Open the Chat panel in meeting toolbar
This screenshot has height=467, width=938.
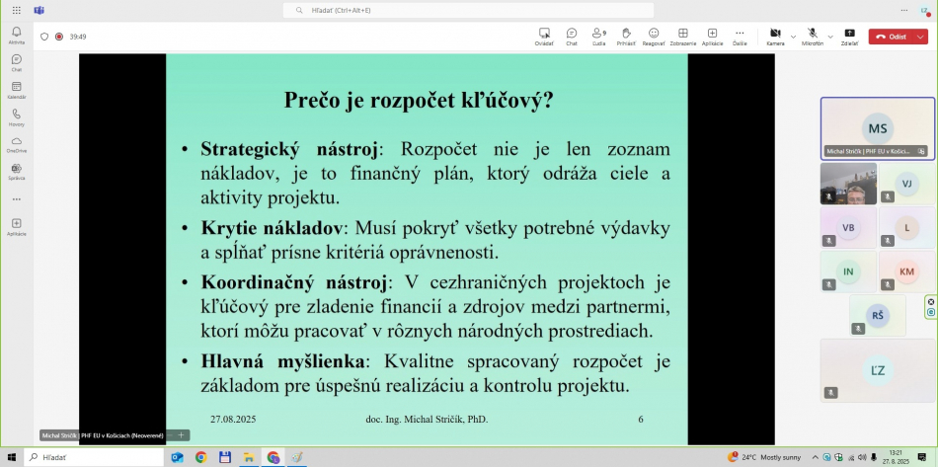571,36
